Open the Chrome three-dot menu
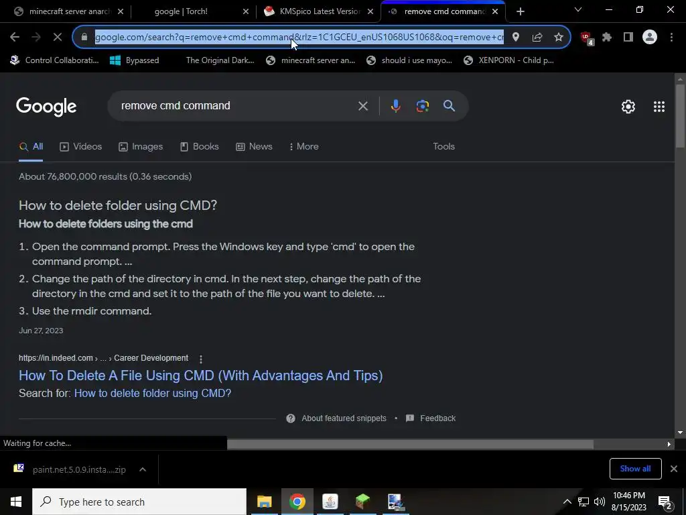This screenshot has height=515, width=686. pyautogui.click(x=671, y=38)
